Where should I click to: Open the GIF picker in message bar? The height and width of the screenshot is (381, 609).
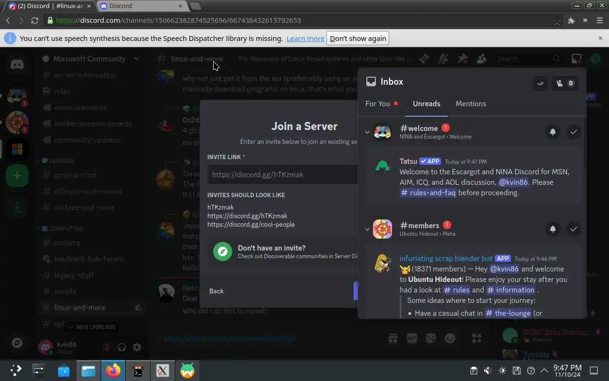click(x=412, y=338)
